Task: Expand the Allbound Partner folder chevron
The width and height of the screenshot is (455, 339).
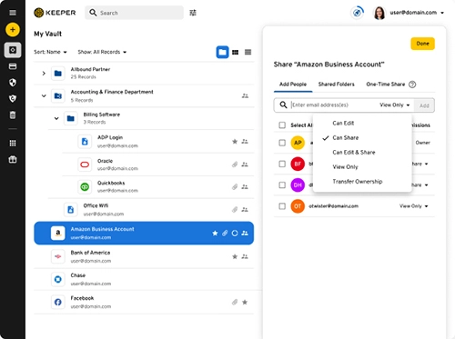Action: (44, 74)
